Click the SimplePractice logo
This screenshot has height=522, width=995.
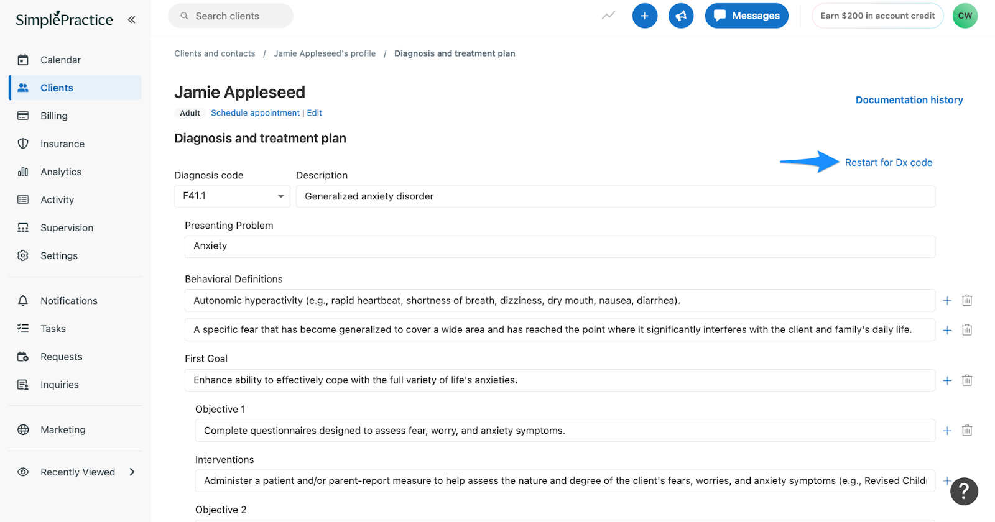[x=64, y=19]
